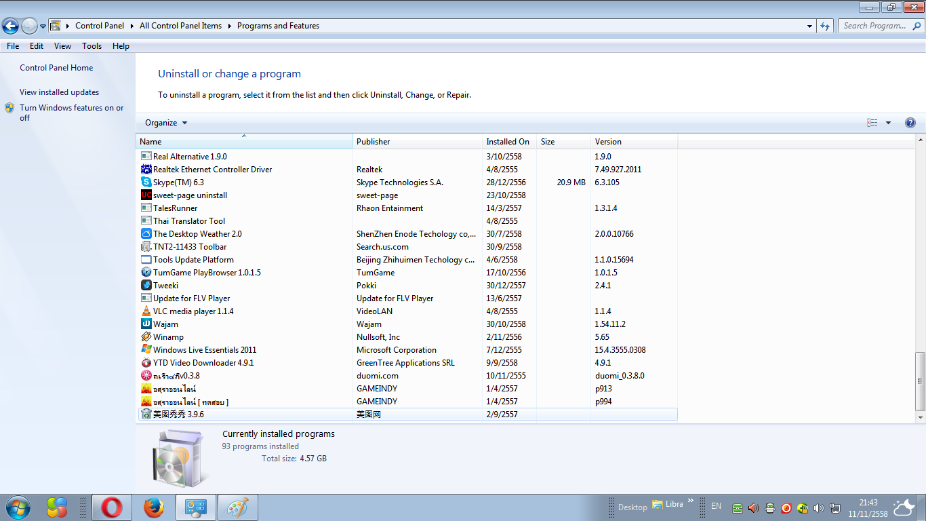Open the recent pages dropdown arrow
The width and height of the screenshot is (926, 521).
click(43, 26)
